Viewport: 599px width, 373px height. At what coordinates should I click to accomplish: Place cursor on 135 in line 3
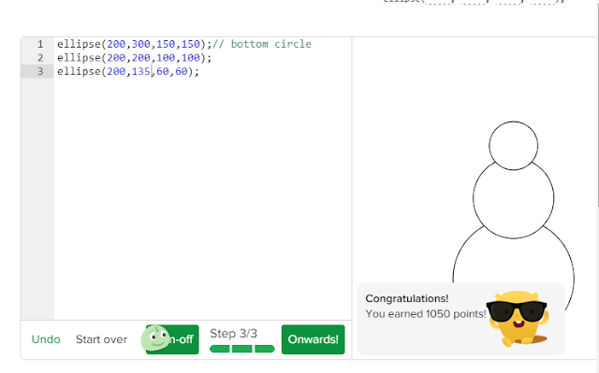[x=141, y=72]
